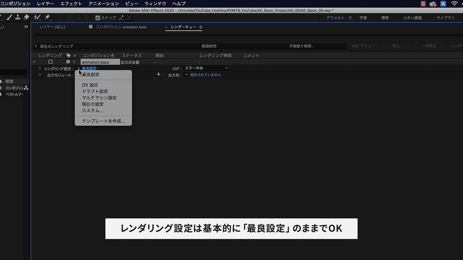
Task: Open the コンポジション menu in the menu bar
Action: (x=15, y=3)
